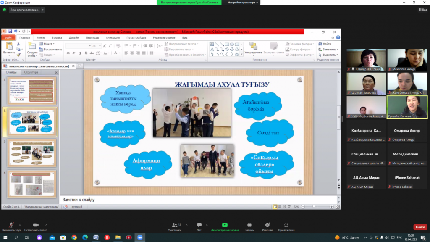430x242 pixels.
Task: Switch to the Дизайн ribbon tab
Action: click(x=74, y=37)
